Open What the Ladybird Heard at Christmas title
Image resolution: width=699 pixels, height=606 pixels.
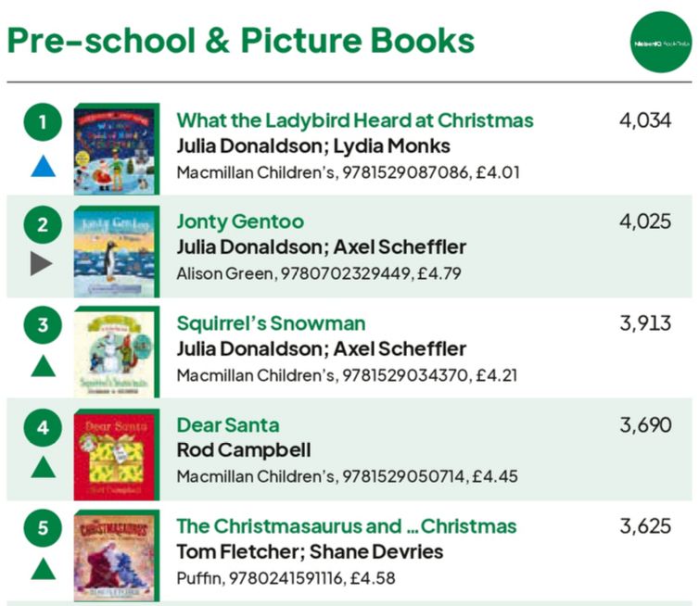point(355,120)
